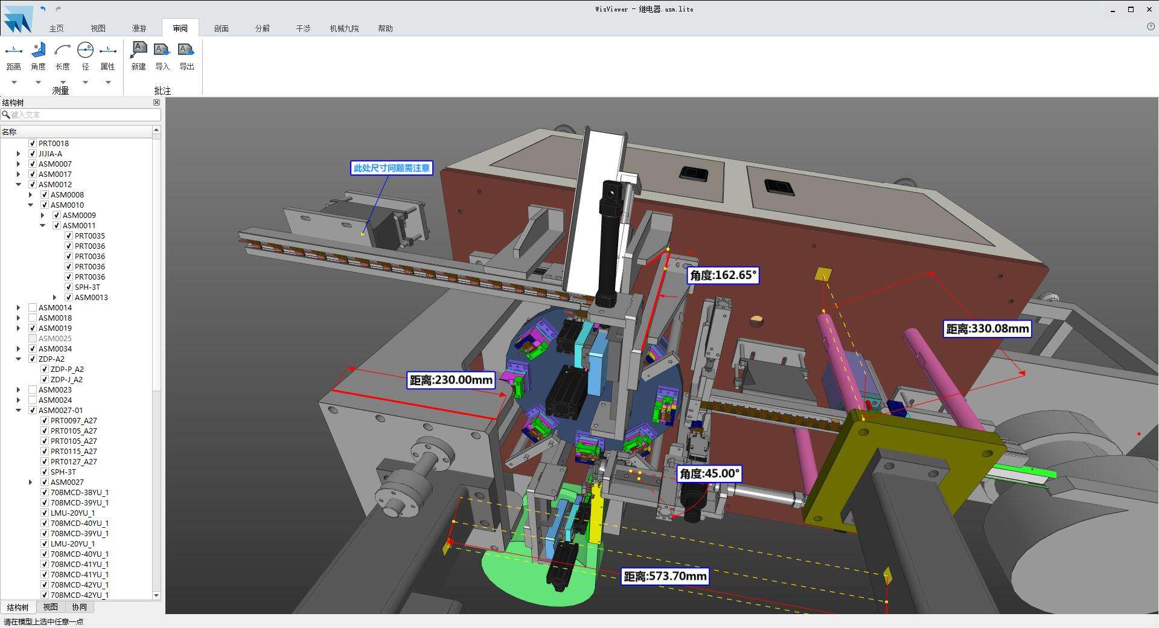Click the redo arrow in title bar
1159x628 pixels.
pyautogui.click(x=59, y=9)
